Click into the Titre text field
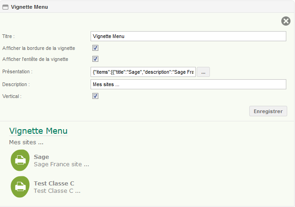 (188, 36)
